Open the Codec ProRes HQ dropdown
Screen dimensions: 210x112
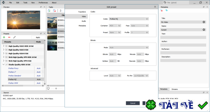147,19
